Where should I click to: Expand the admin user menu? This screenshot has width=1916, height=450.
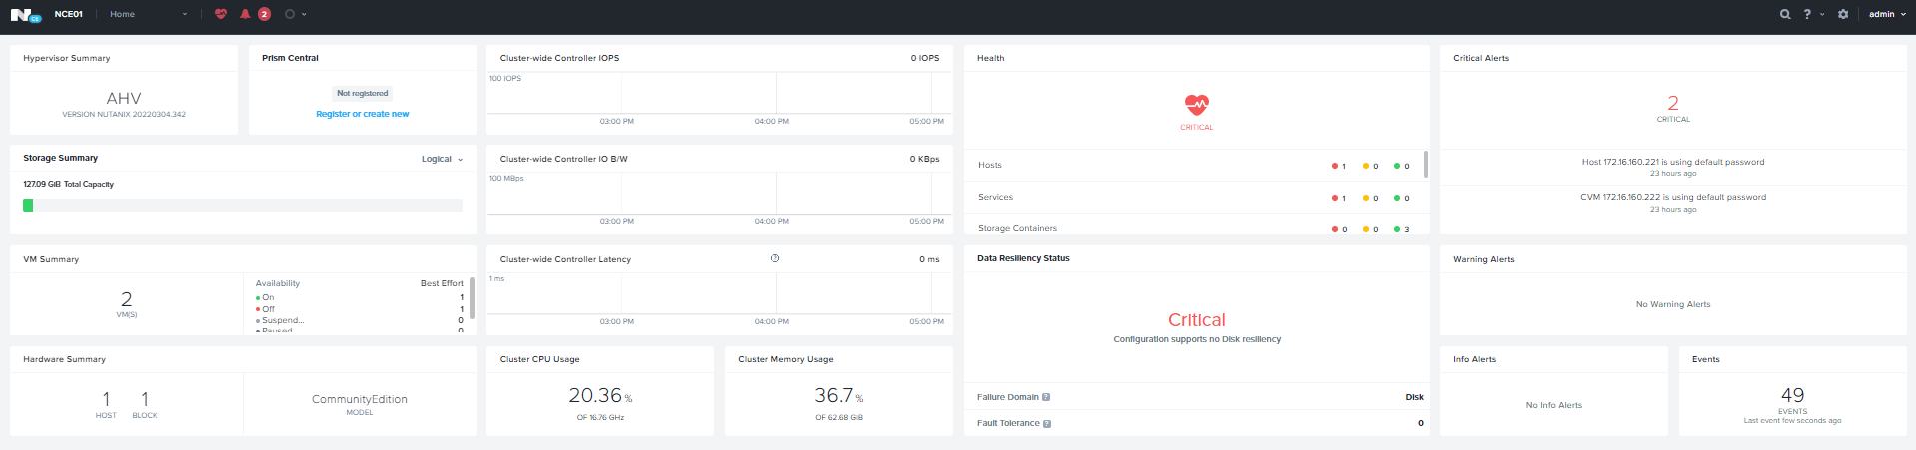(1886, 14)
